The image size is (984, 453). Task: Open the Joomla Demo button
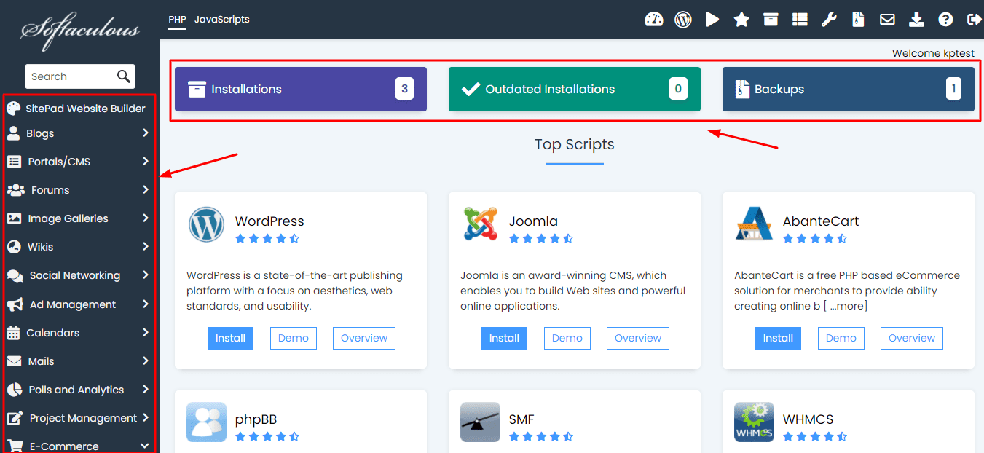567,338
